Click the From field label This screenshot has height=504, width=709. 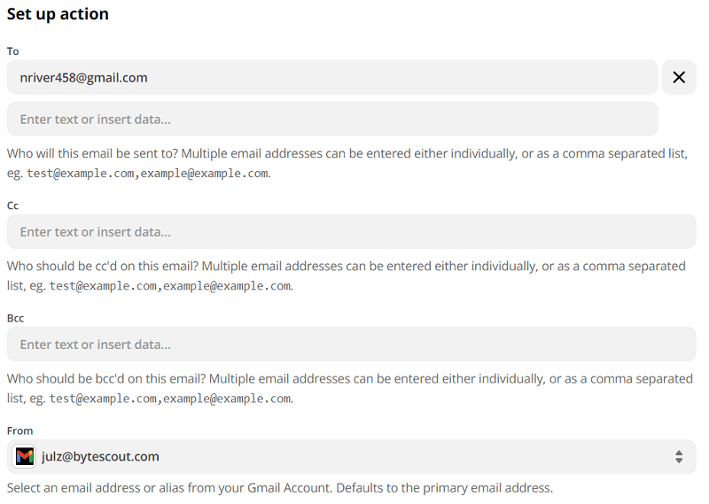(x=19, y=430)
